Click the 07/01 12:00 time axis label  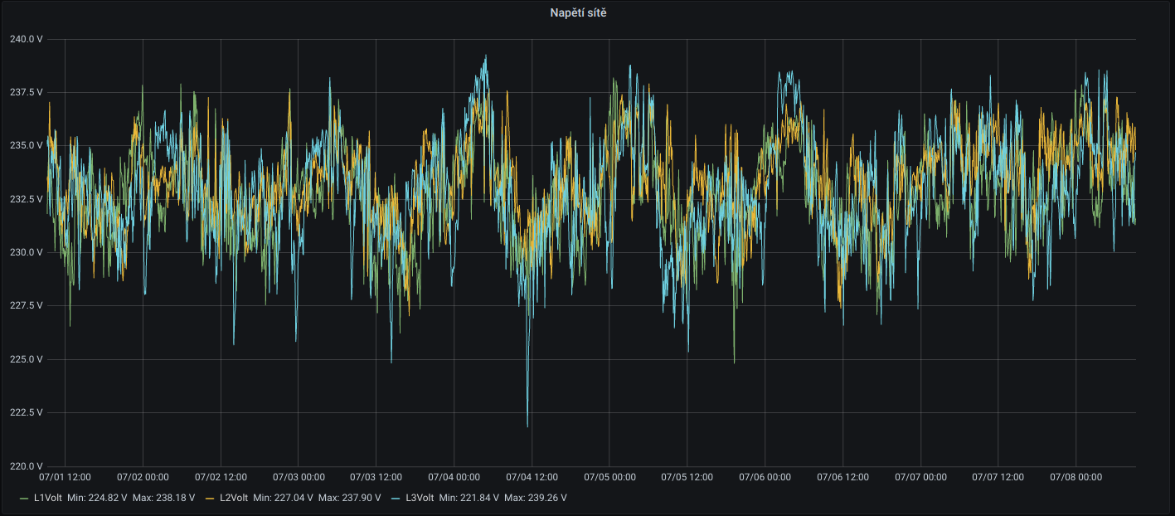[65, 477]
